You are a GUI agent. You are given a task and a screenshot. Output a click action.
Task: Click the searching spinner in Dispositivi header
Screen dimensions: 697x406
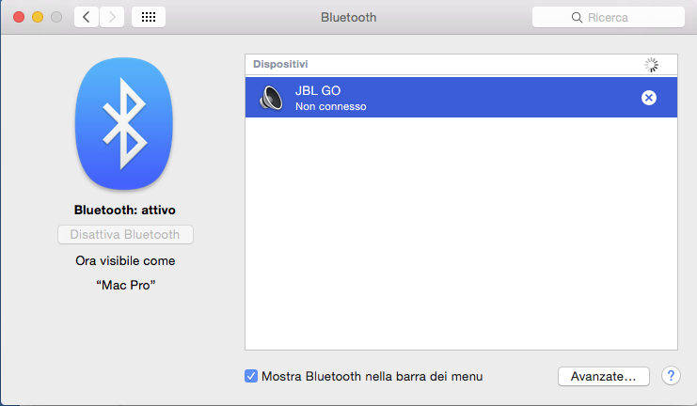pyautogui.click(x=651, y=65)
